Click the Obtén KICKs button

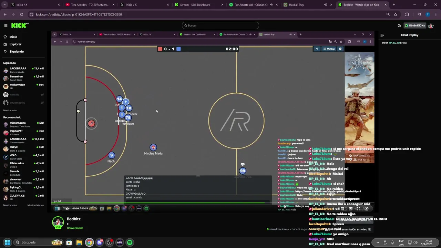pos(414,25)
